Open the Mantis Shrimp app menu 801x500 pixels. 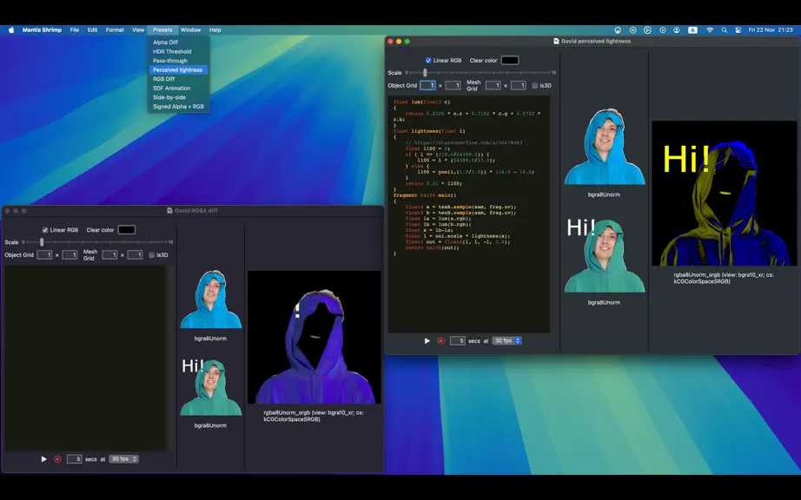click(42, 30)
